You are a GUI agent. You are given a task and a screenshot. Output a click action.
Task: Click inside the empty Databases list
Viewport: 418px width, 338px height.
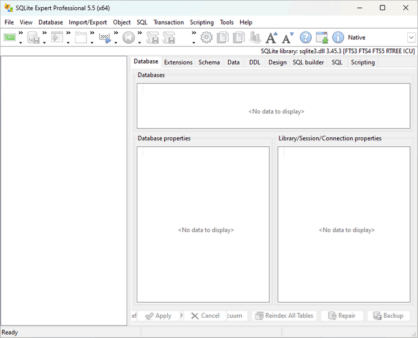tap(273, 105)
